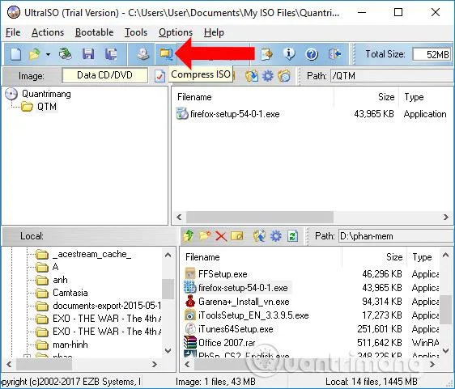Select Office 2007.rar in the local file list
Screen dimensions: 455x389
(227, 343)
